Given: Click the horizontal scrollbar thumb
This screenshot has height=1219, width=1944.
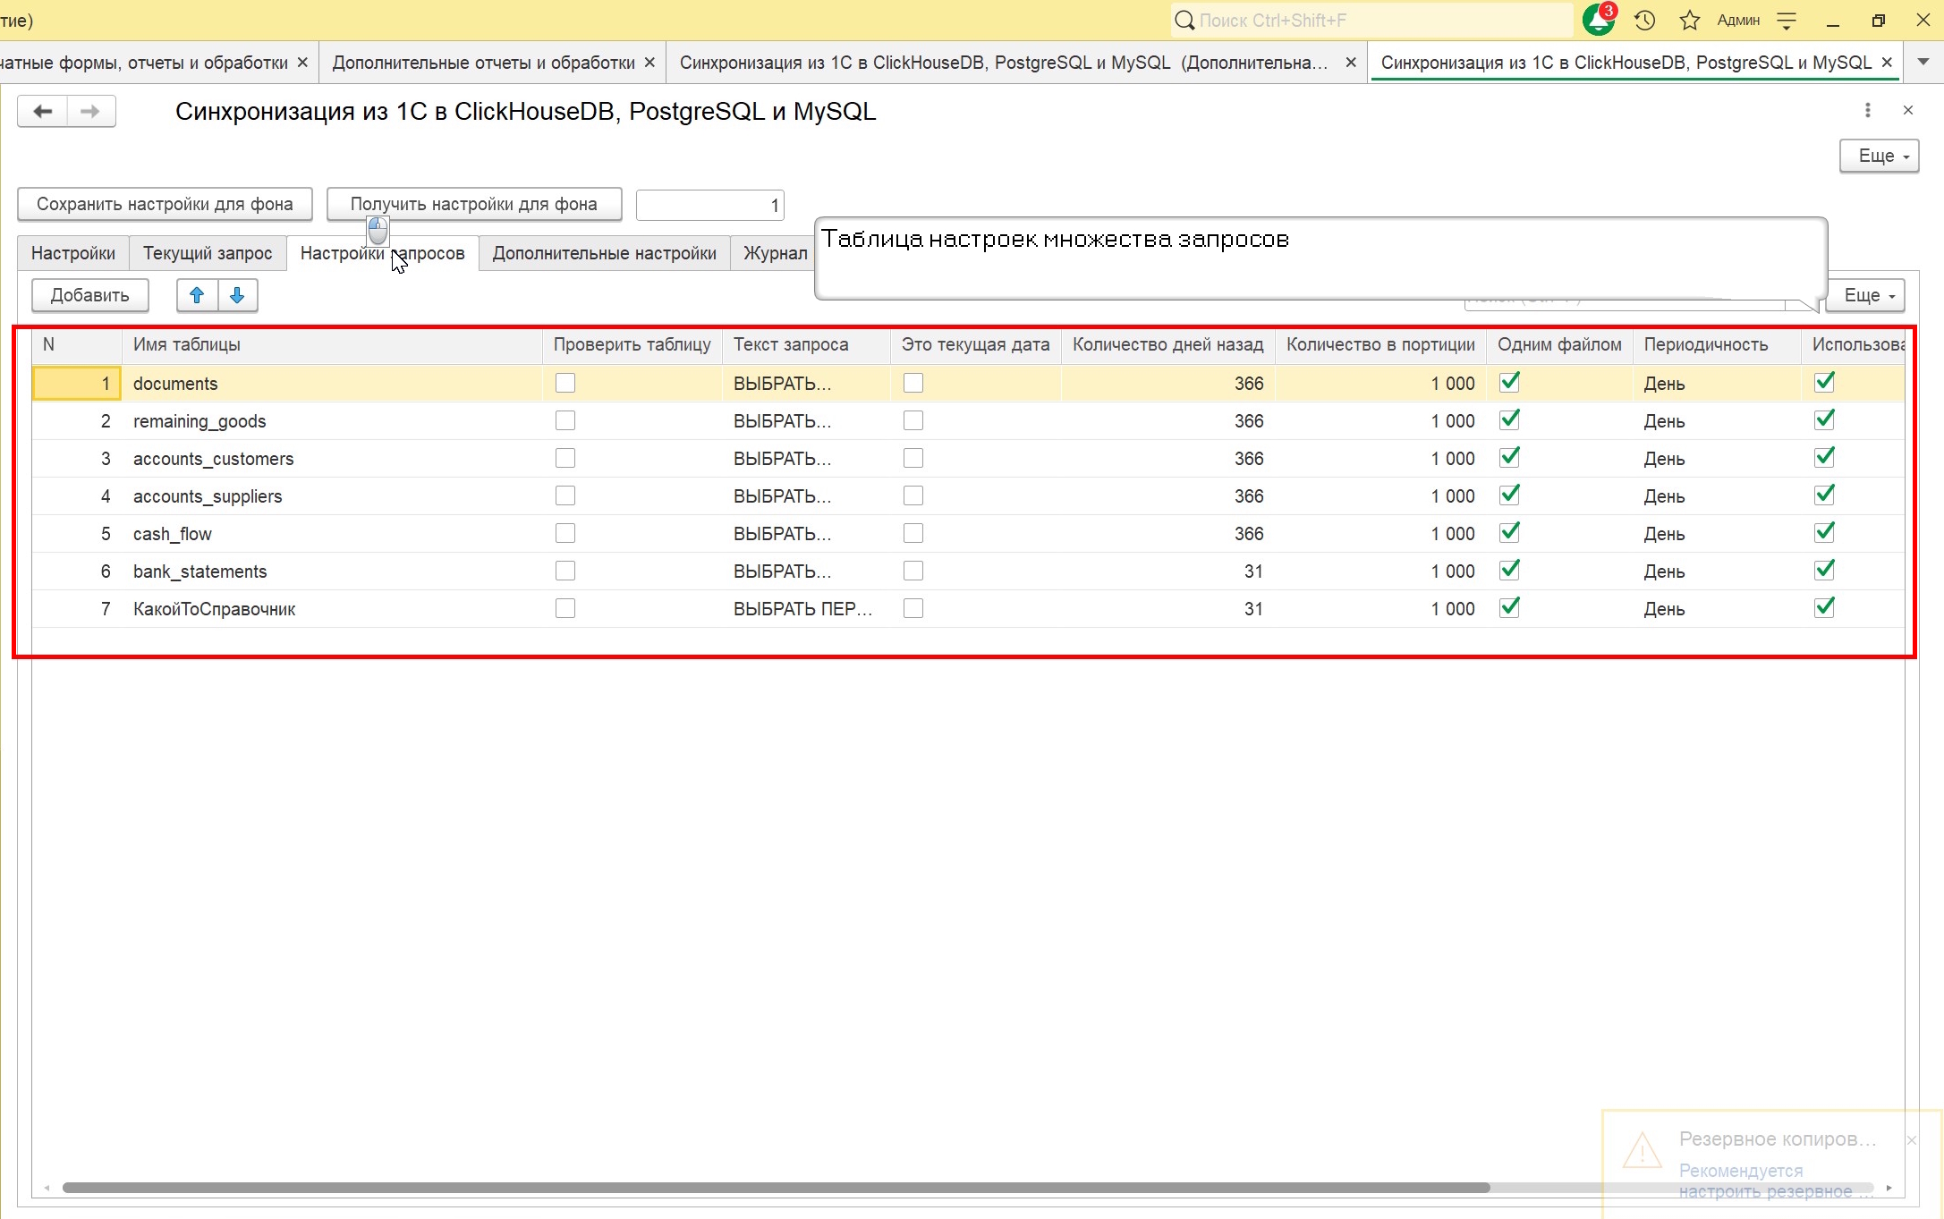Looking at the screenshot, I should point(776,1188).
